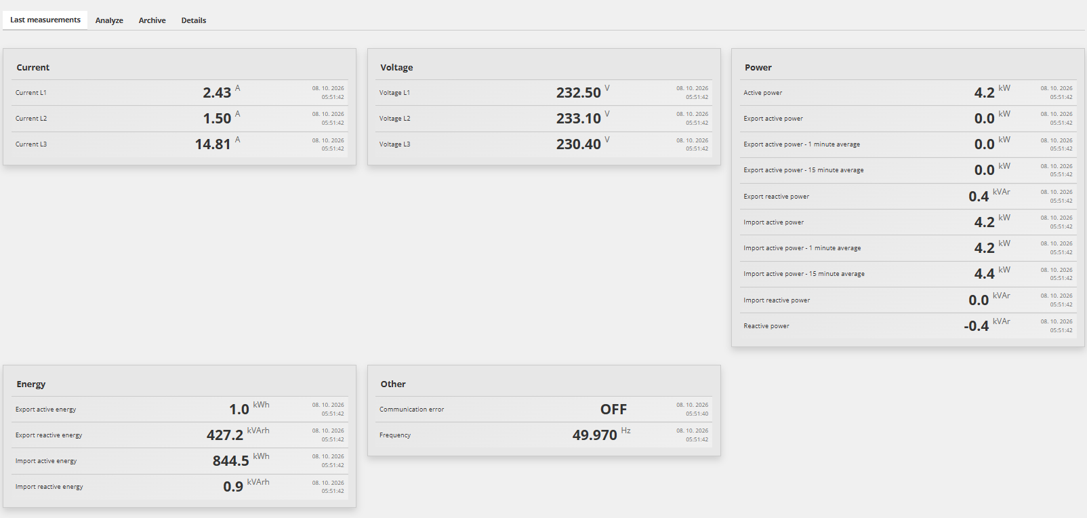Open the Details tab
Screen dimensions: 1087x518
click(194, 20)
